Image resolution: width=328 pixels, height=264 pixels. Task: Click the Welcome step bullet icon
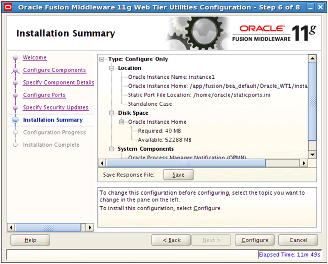pos(15,57)
